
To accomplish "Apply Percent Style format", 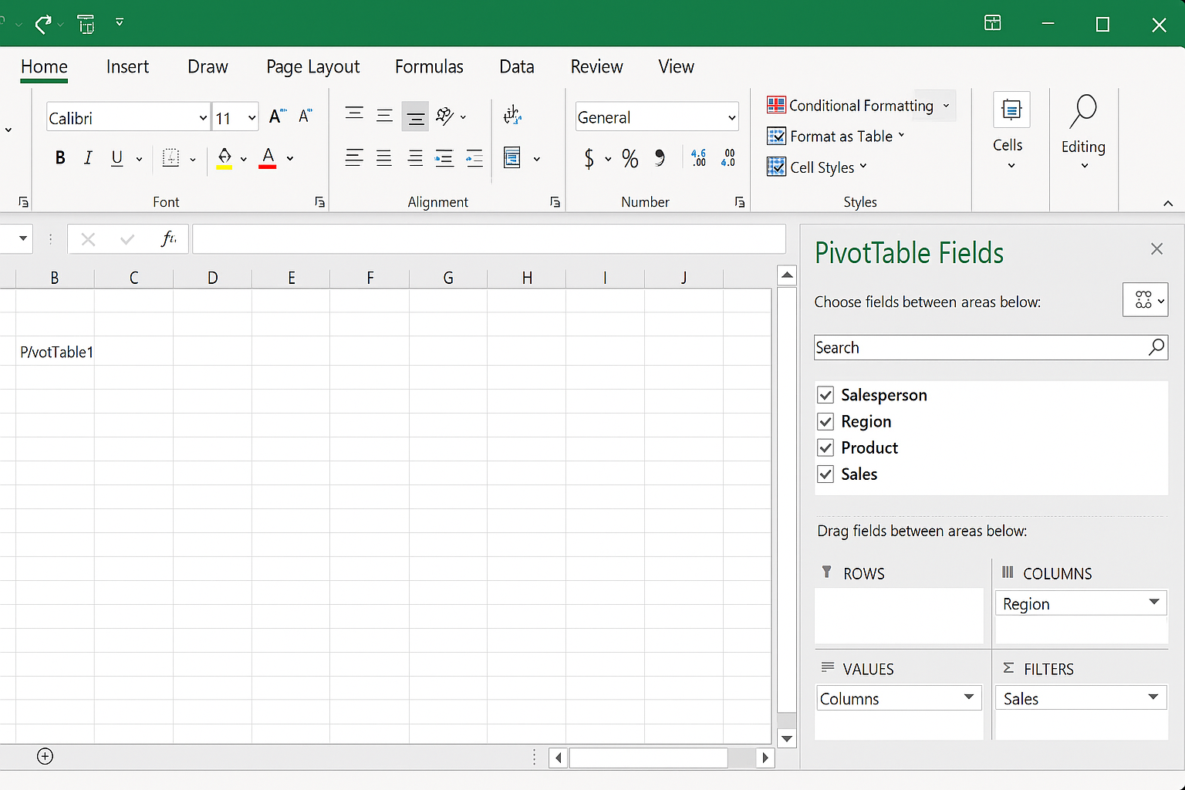I will tap(630, 159).
